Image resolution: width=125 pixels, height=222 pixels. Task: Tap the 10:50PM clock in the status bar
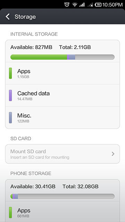[112, 5]
